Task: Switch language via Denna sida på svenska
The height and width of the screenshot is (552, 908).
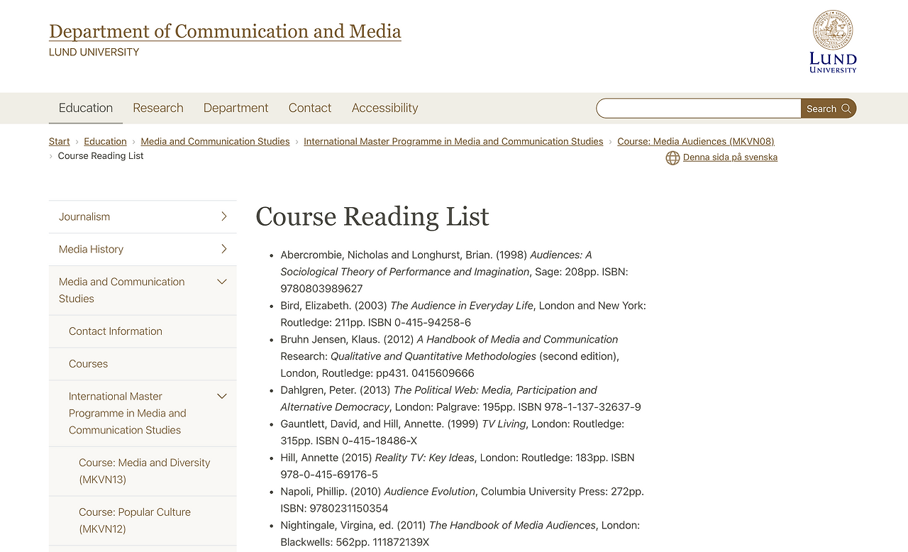Action: coord(730,158)
